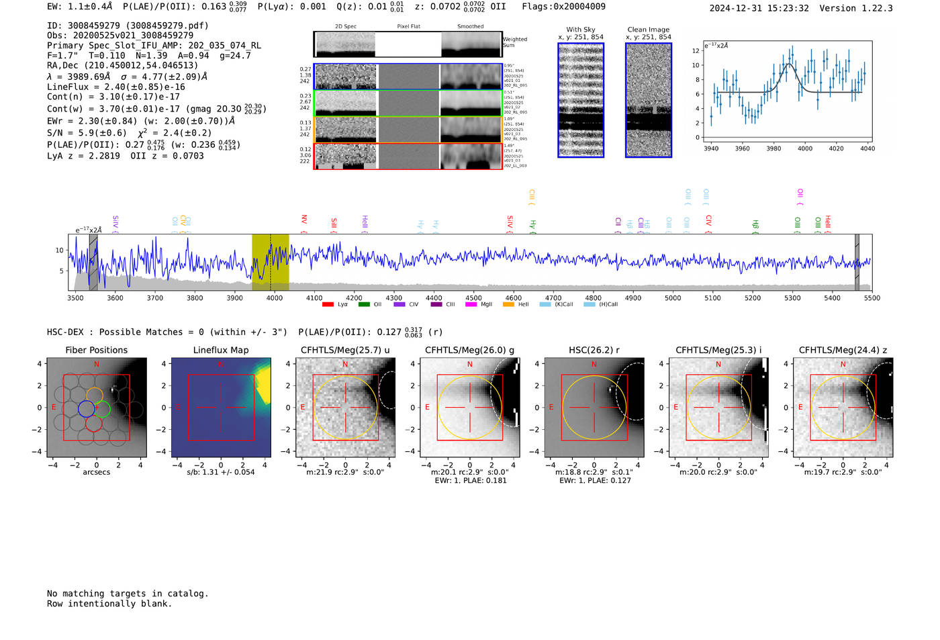Viewport: 940px width, 640px height.
Task: Click the 's/b: 1.31 +/- 0.054' caption
Action: (221, 472)
